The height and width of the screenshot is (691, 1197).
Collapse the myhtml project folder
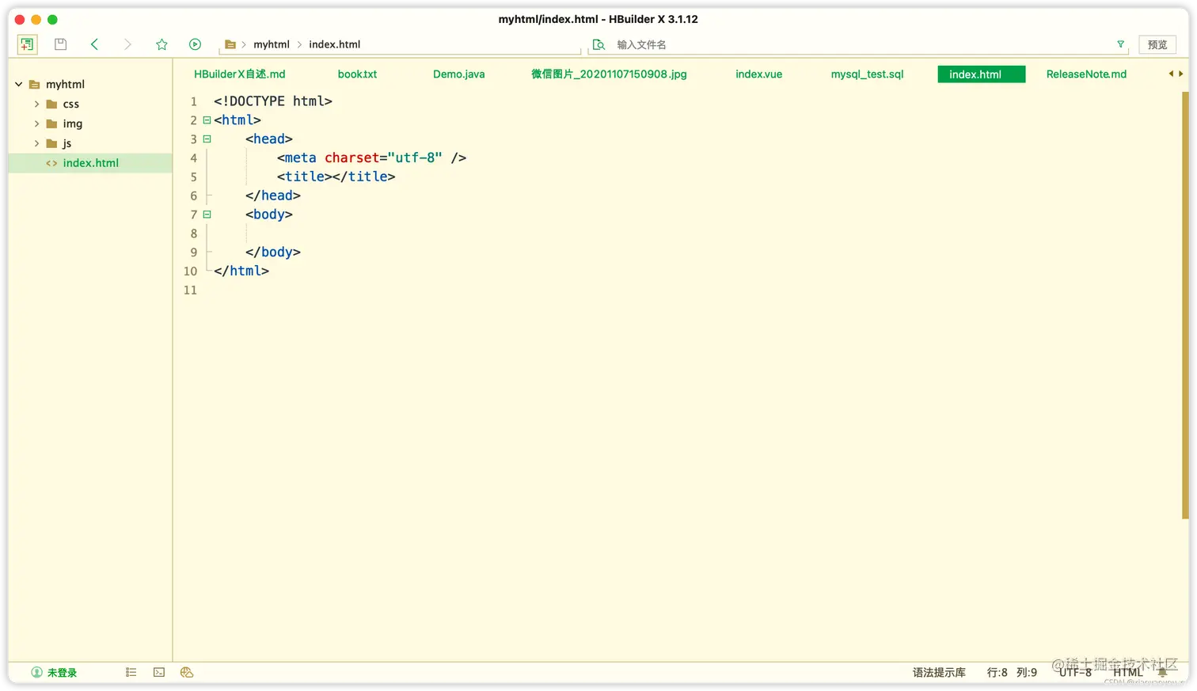click(19, 84)
